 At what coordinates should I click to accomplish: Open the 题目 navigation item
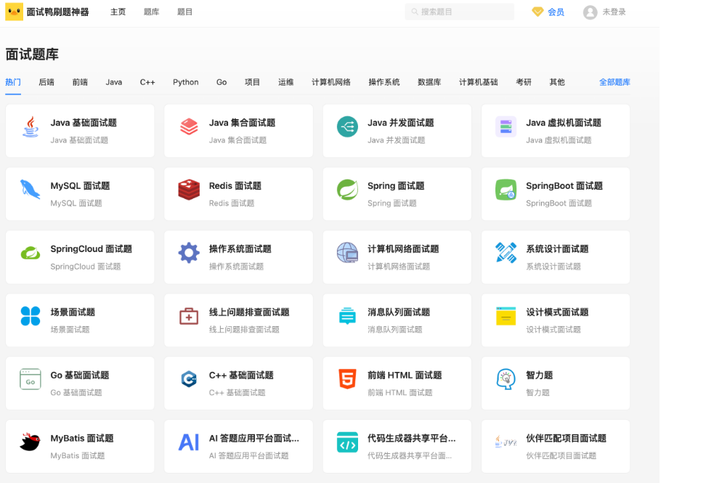point(184,12)
